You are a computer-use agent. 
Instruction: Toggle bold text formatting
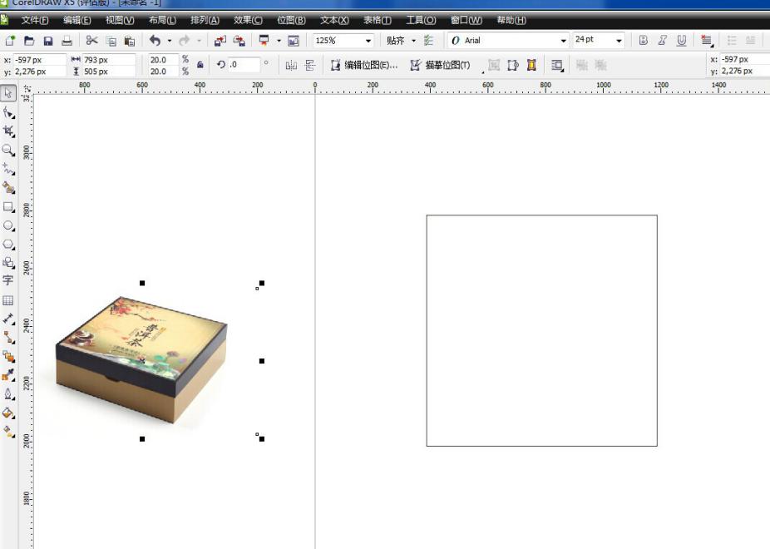click(x=644, y=40)
